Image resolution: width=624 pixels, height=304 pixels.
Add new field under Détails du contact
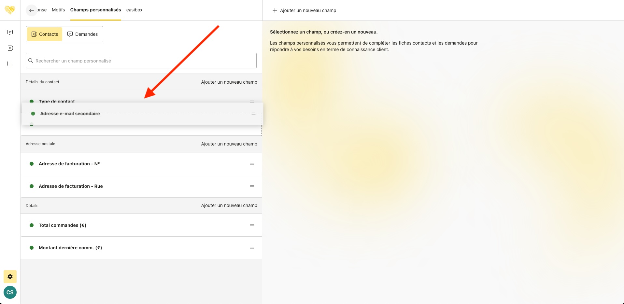coord(229,82)
